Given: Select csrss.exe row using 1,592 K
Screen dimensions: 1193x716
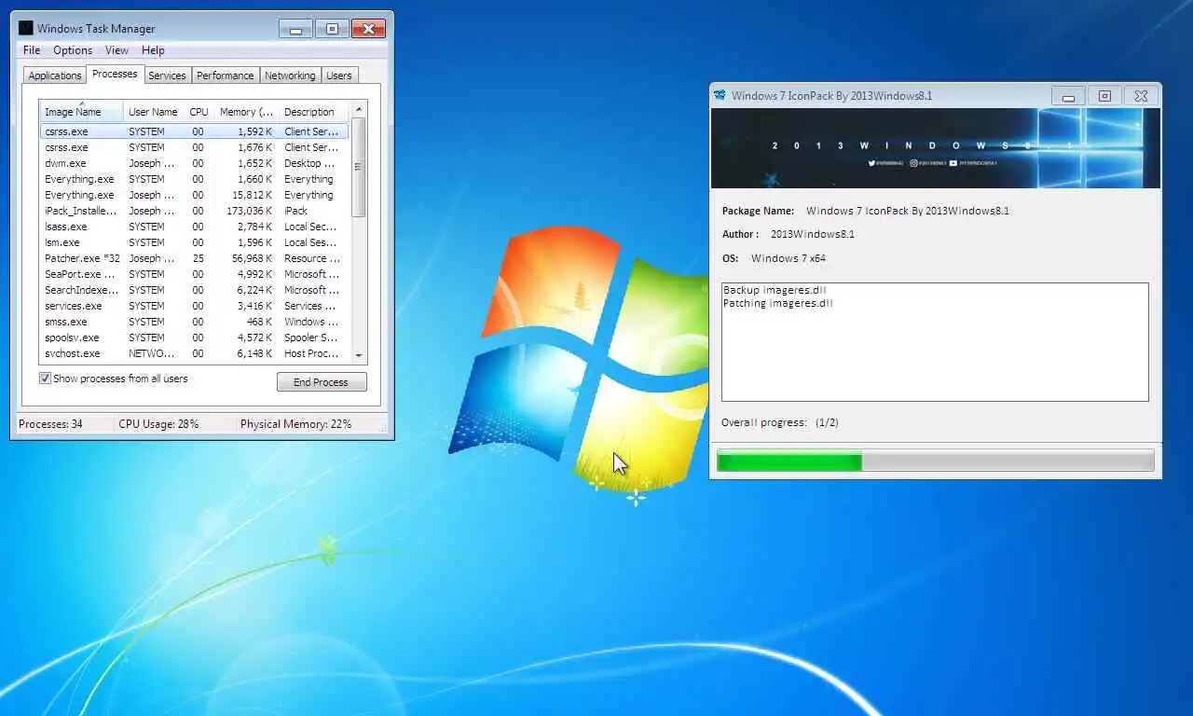Looking at the screenshot, I should [x=194, y=131].
